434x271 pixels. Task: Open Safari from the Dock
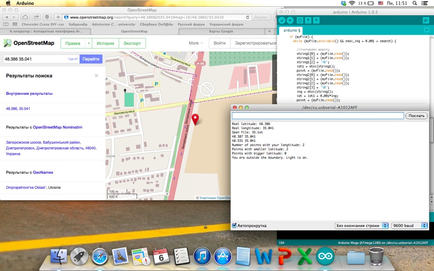(x=100, y=257)
